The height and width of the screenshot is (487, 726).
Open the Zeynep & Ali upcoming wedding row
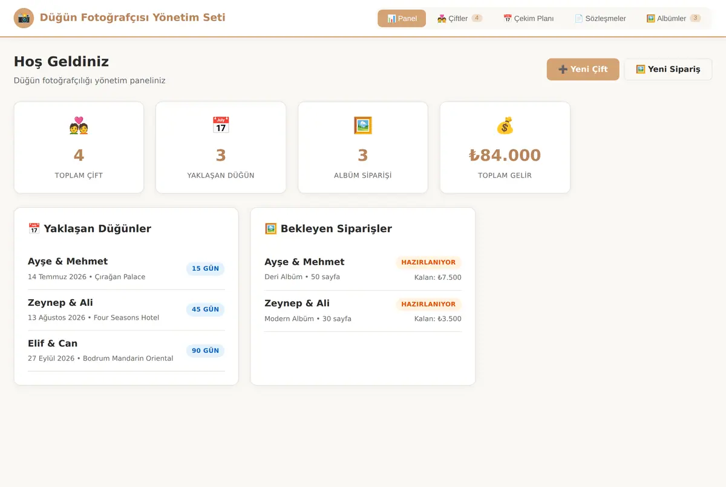126,310
